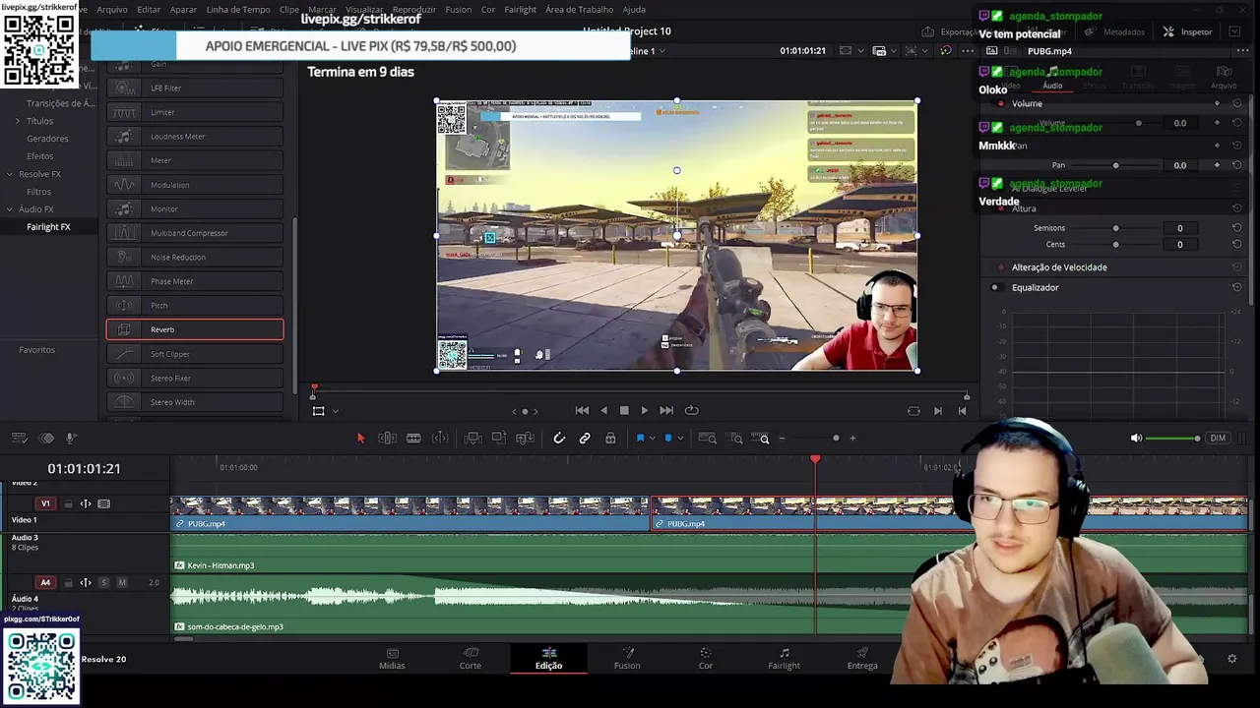Image resolution: width=1260 pixels, height=708 pixels.
Task: Play the timeline in reverse
Action: tap(603, 411)
